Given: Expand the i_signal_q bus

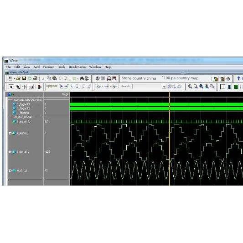Looking at the screenshot, I should tap(10, 152).
